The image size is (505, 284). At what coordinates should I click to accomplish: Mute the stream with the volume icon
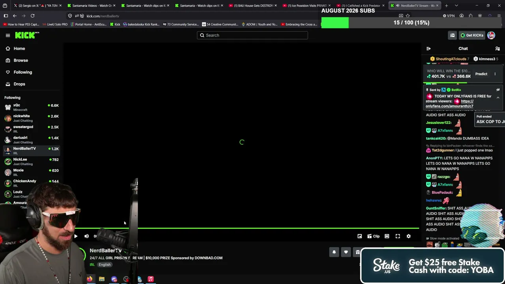[x=87, y=236]
